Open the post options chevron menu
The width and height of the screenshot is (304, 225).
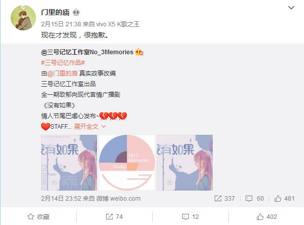[x=291, y=8]
